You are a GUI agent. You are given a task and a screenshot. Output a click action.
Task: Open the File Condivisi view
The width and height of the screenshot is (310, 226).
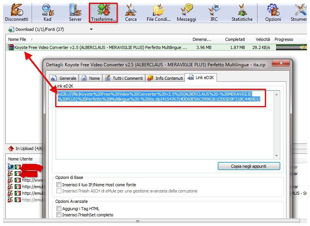(158, 12)
